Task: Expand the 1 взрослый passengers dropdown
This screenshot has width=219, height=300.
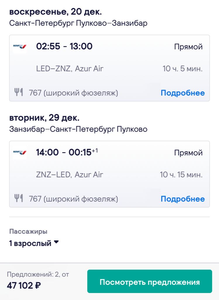Action: point(34,243)
